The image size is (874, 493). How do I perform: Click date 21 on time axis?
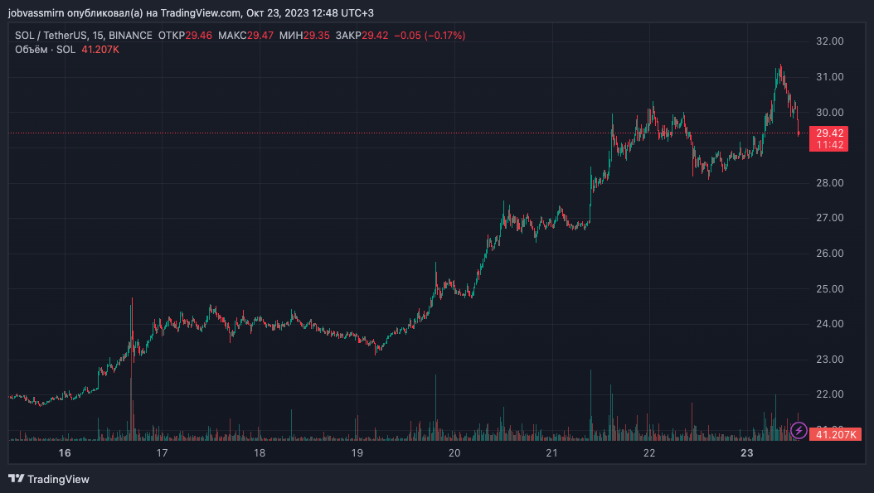551,453
